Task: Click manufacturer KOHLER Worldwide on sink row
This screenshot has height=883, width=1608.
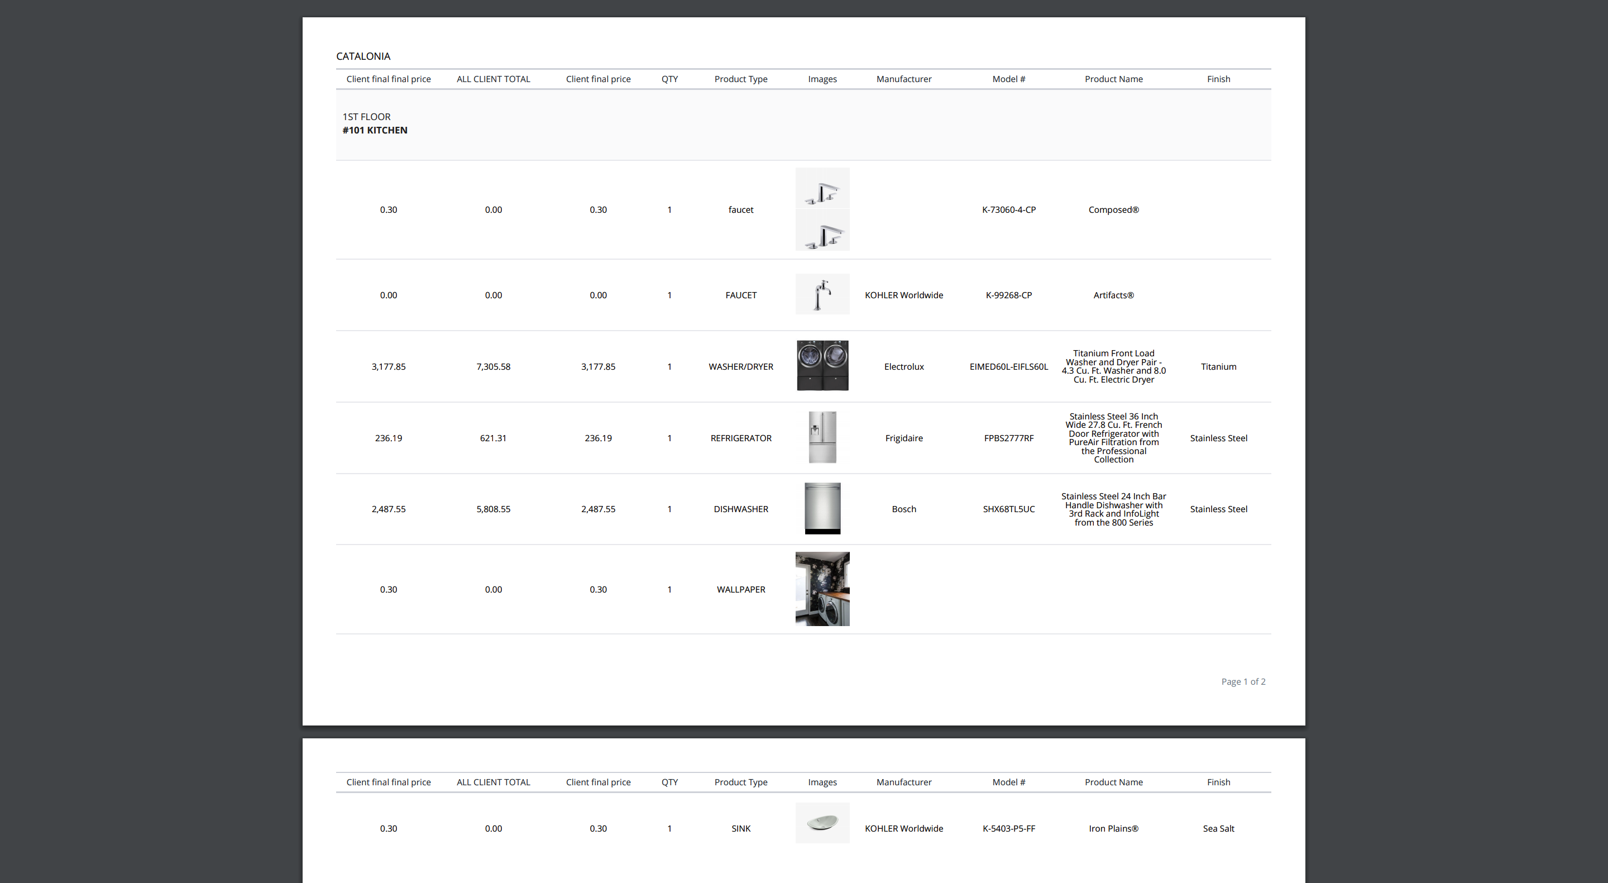Action: click(903, 828)
